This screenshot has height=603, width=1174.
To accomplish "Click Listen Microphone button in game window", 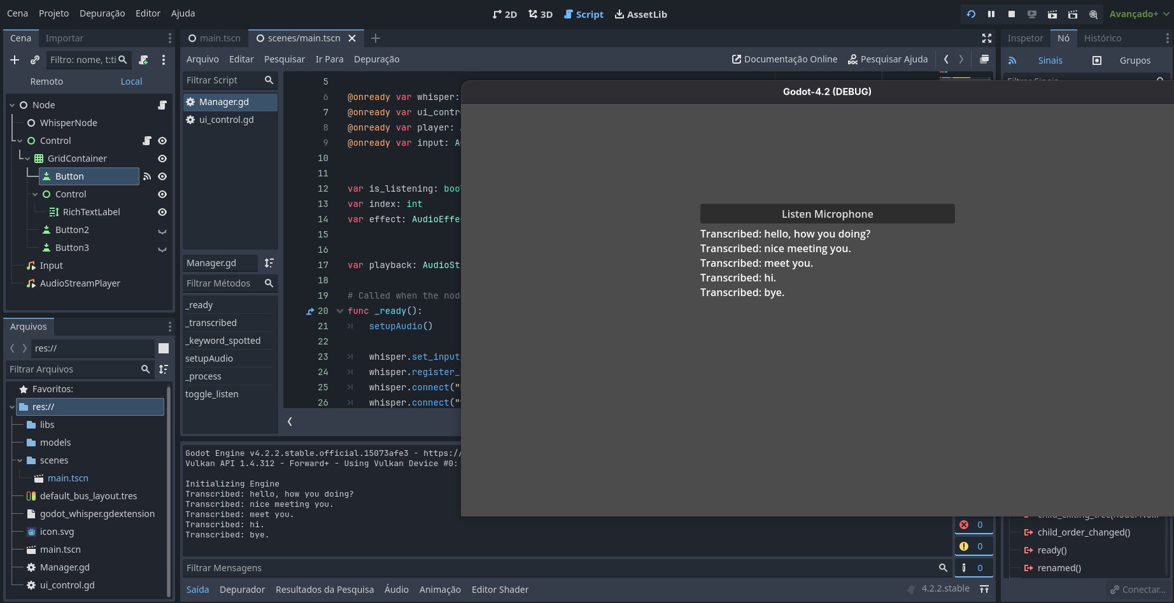I will pyautogui.click(x=827, y=214).
